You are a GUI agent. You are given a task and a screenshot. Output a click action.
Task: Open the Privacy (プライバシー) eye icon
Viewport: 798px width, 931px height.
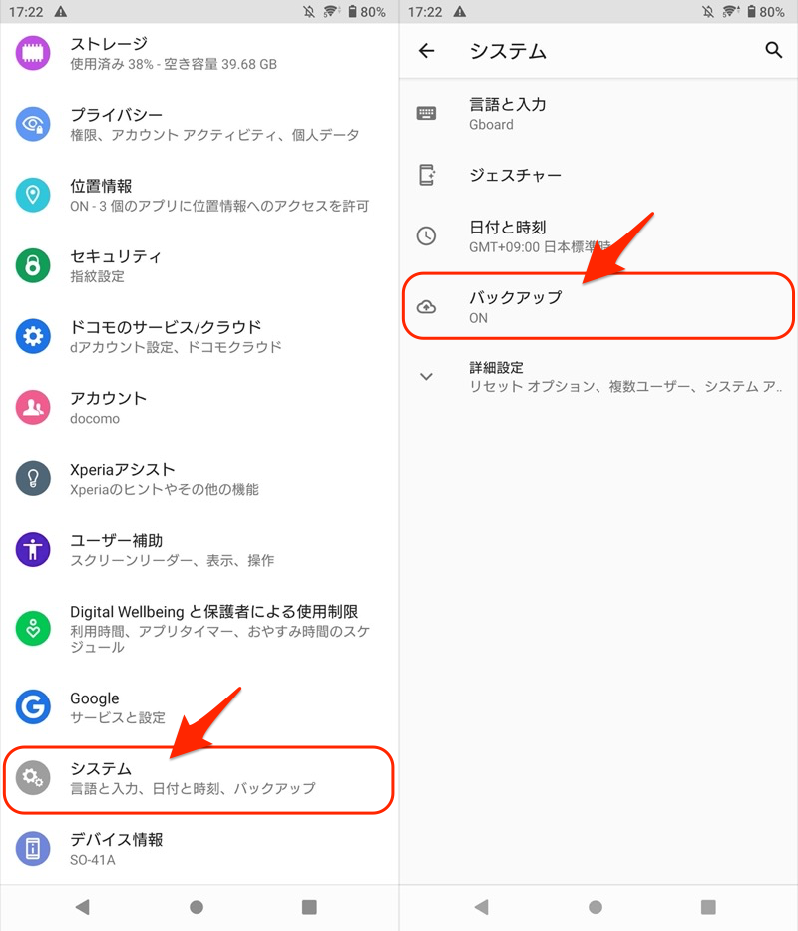click(x=33, y=124)
